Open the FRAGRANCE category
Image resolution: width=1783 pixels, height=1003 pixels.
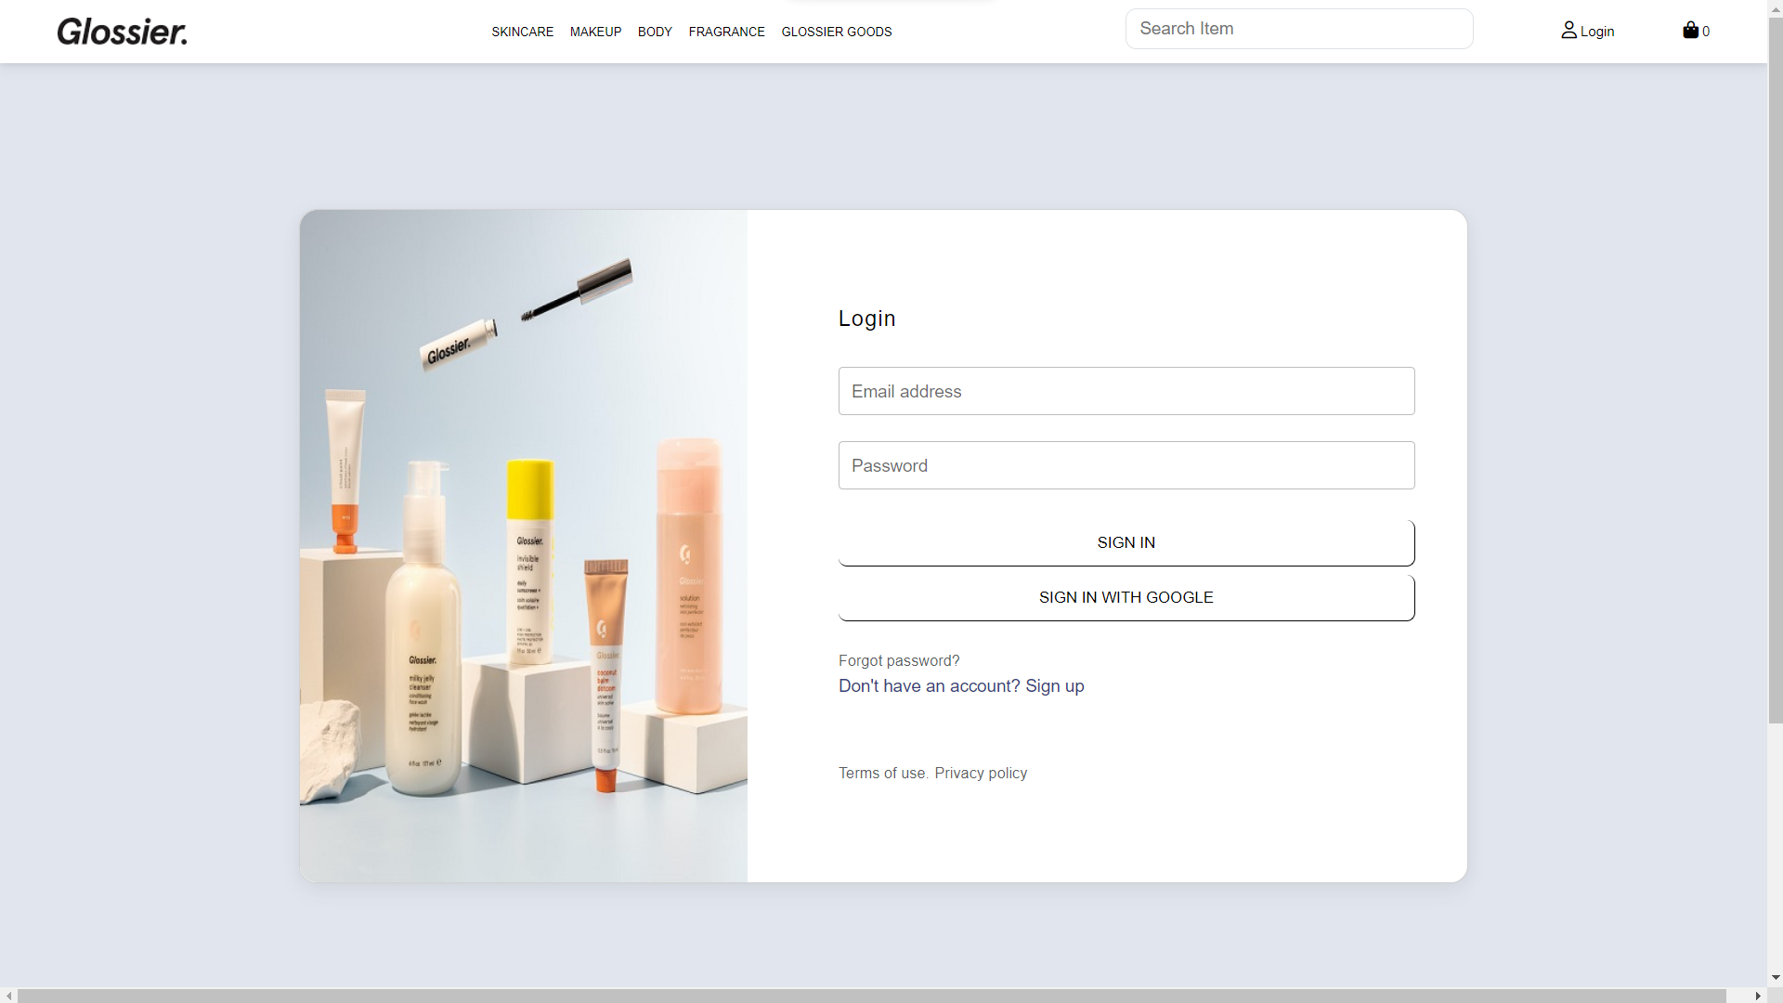[x=726, y=32]
